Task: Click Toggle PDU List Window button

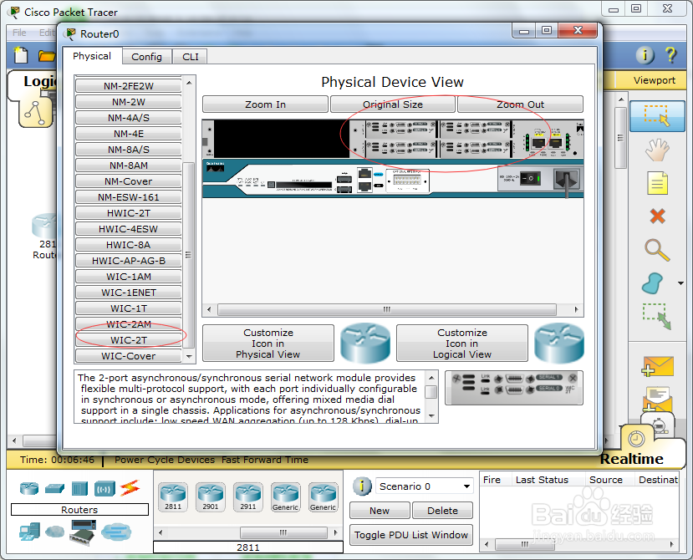Action: [x=411, y=535]
